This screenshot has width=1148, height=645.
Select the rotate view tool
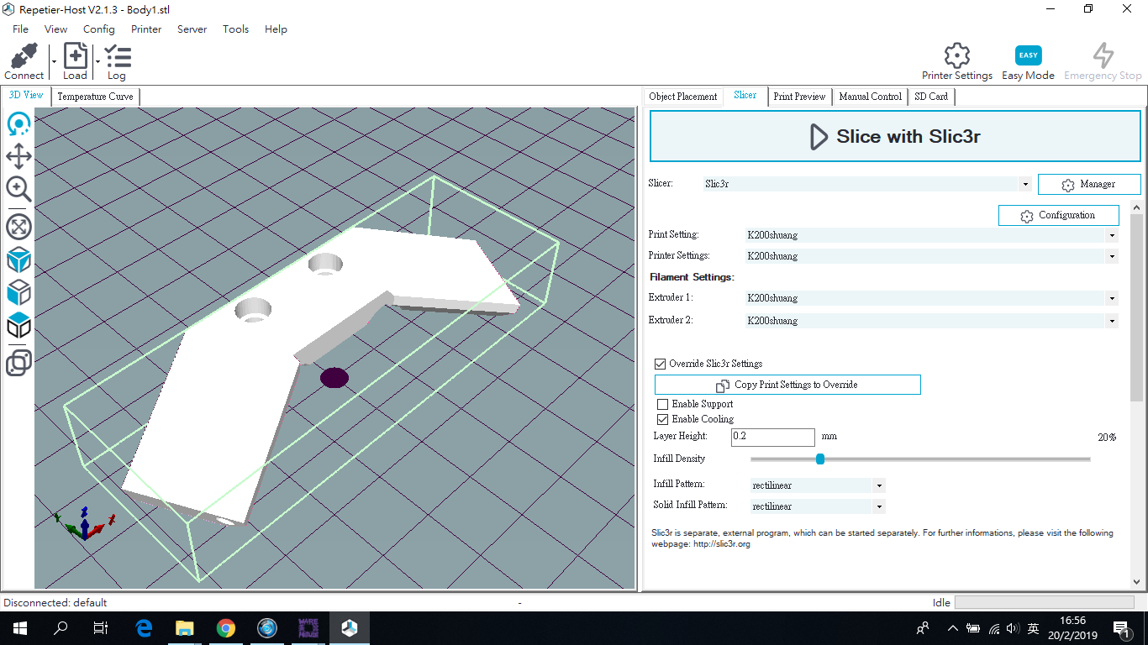tap(18, 124)
